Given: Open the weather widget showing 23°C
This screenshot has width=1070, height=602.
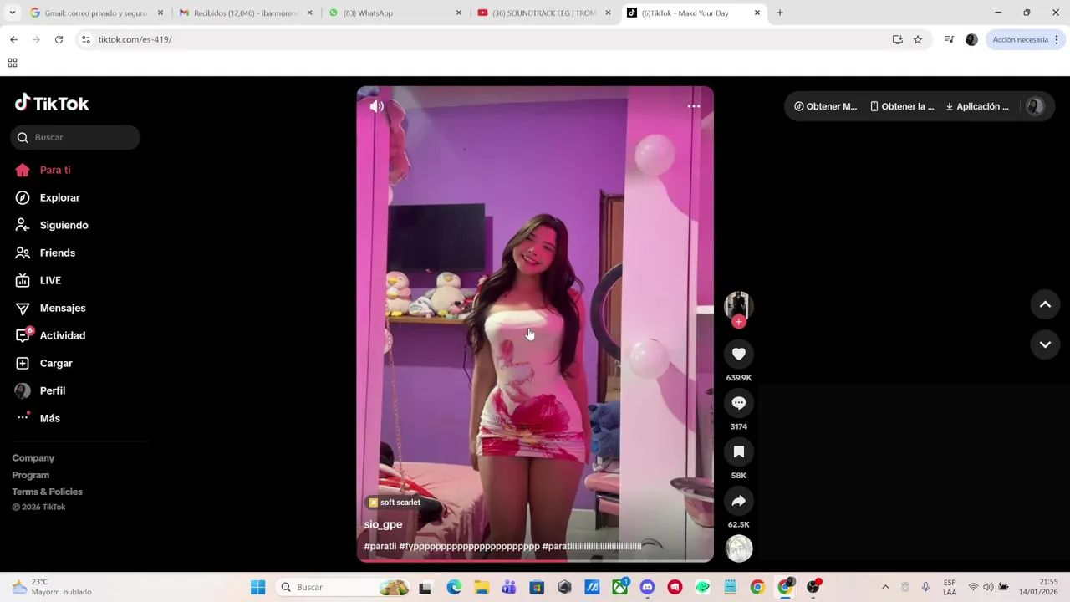Looking at the screenshot, I should click(52, 587).
